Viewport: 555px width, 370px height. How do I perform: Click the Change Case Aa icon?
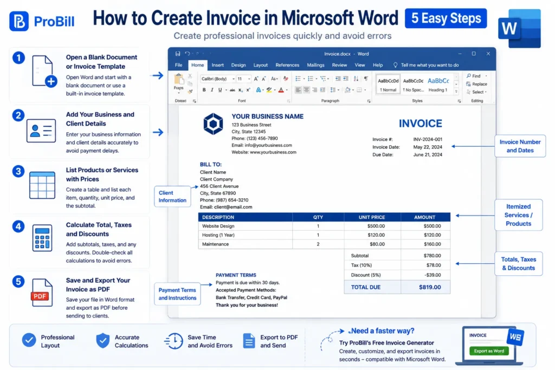point(274,79)
